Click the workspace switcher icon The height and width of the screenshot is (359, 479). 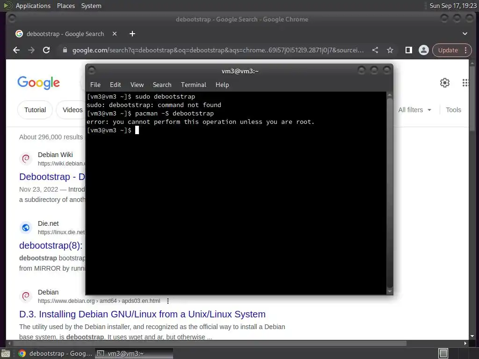pos(443,353)
